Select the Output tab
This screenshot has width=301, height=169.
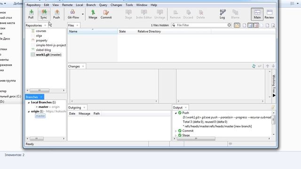pyautogui.click(x=178, y=108)
